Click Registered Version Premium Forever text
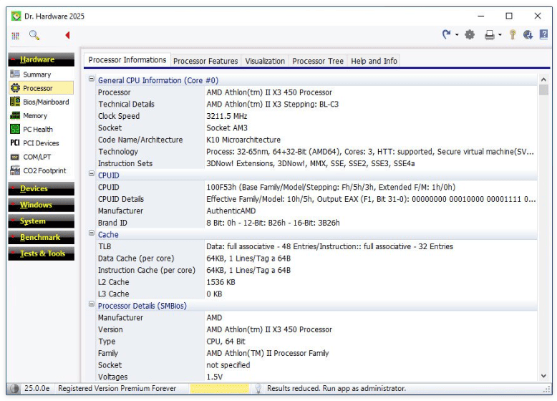The height and width of the screenshot is (401, 557). pos(117,389)
